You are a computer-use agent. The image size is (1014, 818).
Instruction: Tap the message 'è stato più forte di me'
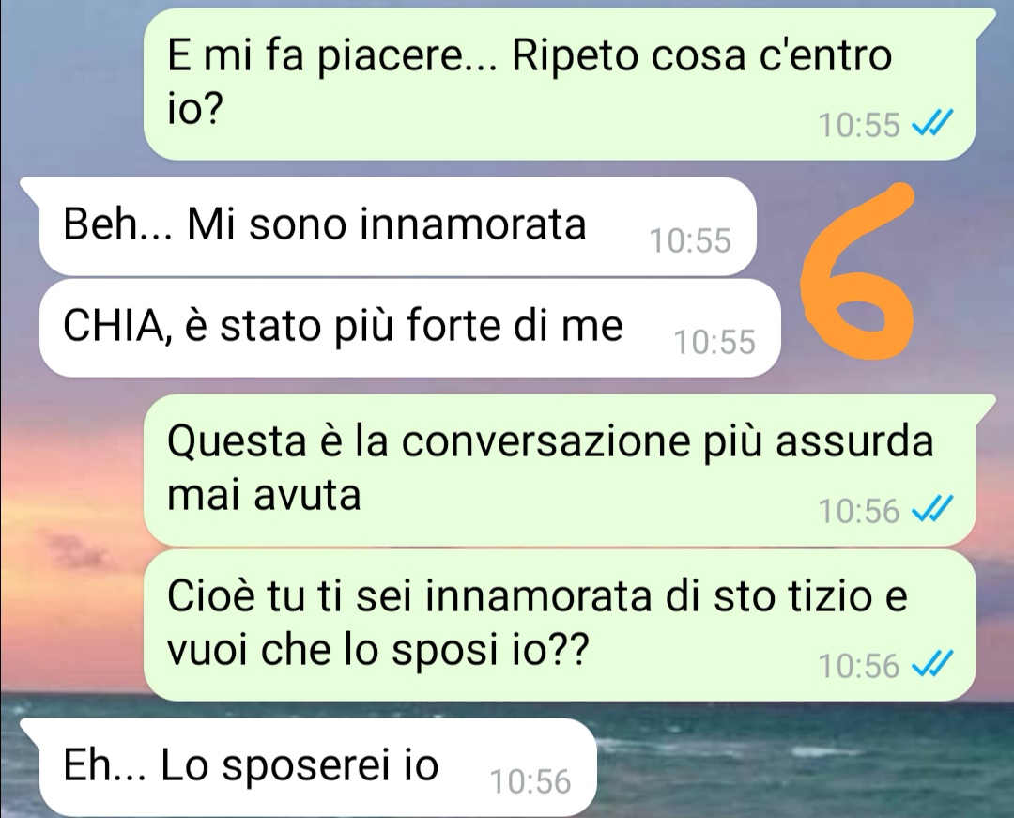coord(409,328)
